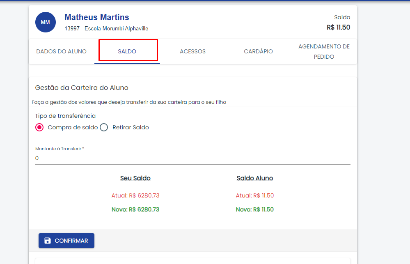Click the Seu Saldo heading

[135, 178]
